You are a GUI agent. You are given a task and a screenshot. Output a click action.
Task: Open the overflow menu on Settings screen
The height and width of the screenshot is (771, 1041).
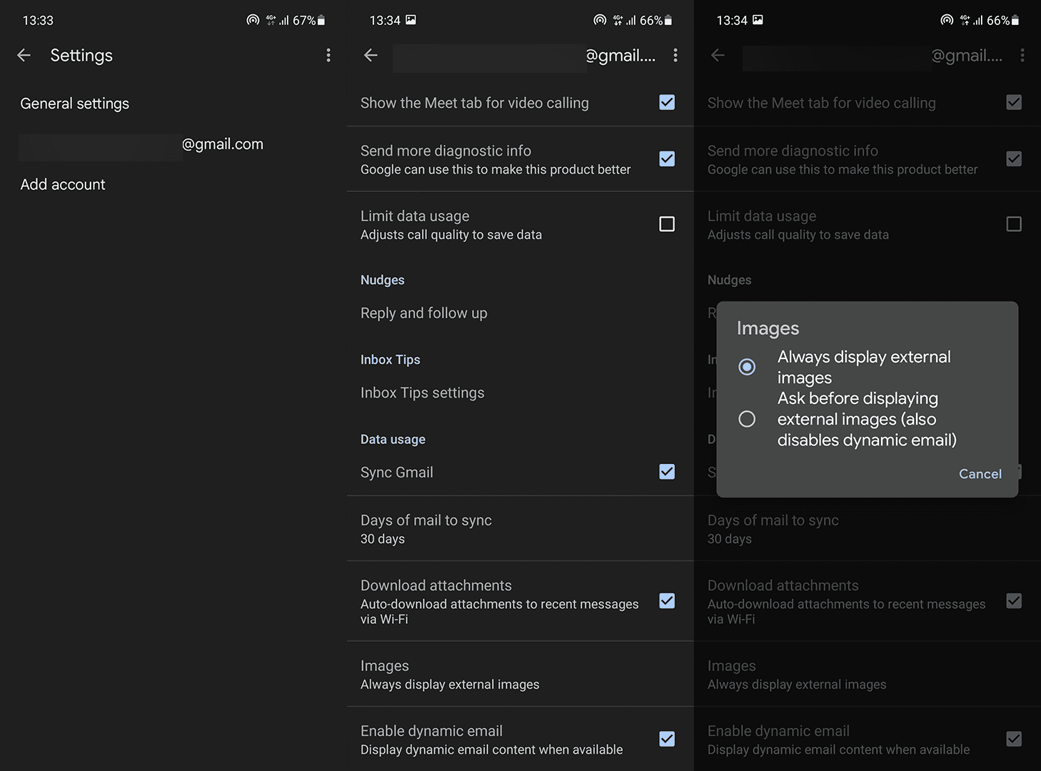click(x=328, y=55)
